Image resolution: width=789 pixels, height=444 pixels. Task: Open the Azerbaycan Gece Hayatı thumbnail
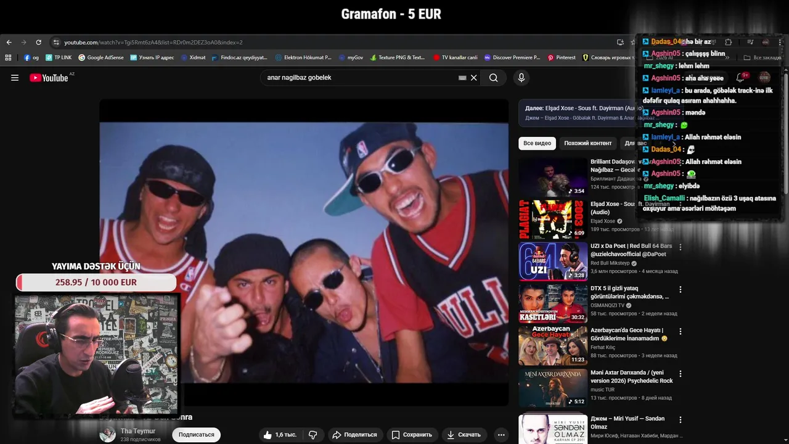pos(553,345)
